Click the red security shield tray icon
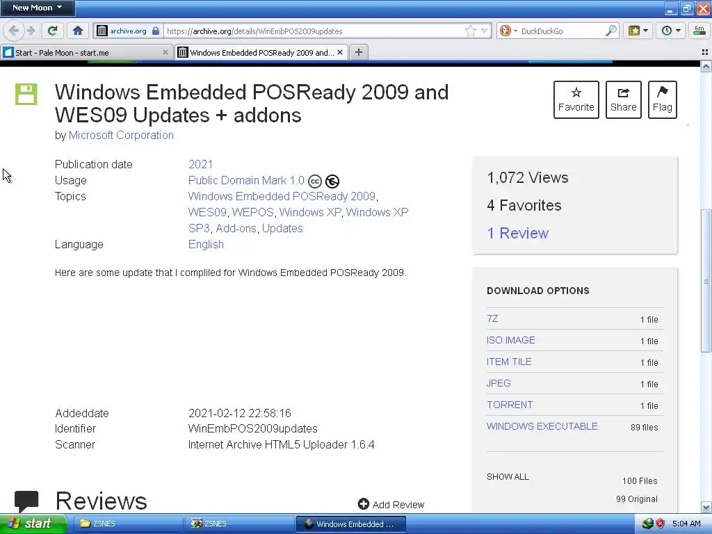The image size is (712, 534). pos(661,524)
